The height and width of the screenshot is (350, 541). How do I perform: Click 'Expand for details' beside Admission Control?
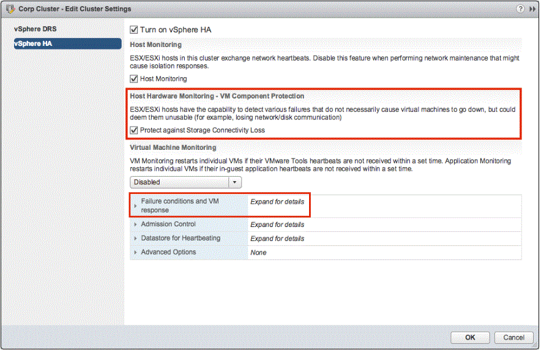(x=277, y=225)
